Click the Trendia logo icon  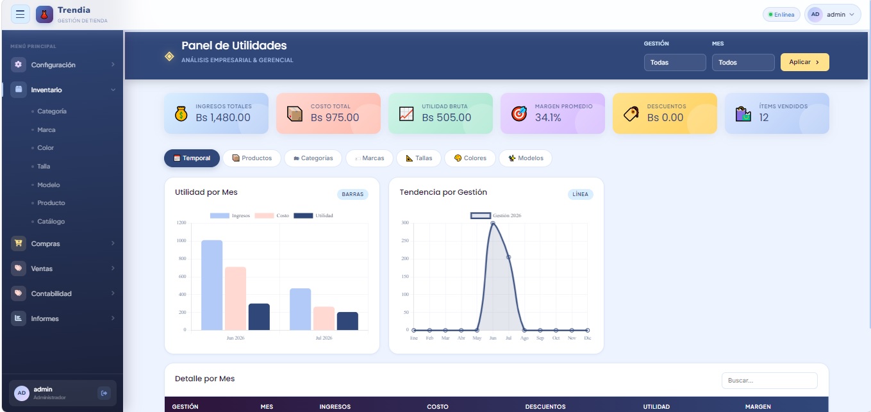pos(44,14)
